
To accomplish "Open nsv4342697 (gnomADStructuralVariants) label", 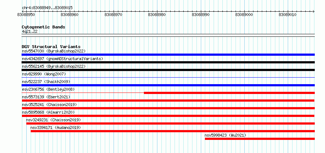I will coord(62,59).
